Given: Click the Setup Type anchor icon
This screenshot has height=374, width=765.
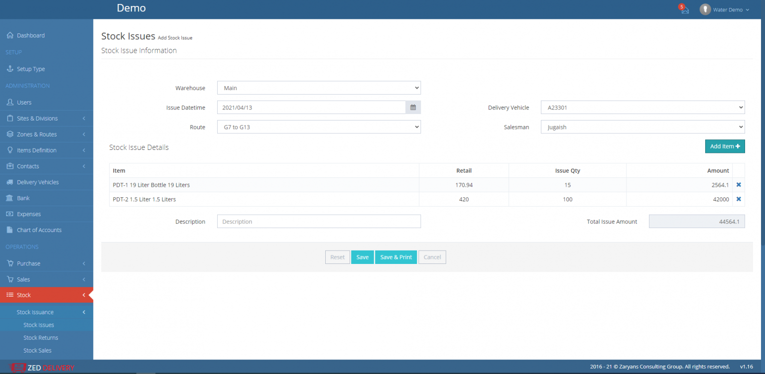Looking at the screenshot, I should coord(9,69).
